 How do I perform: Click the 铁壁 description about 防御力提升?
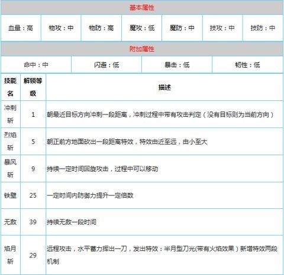tap(90, 195)
